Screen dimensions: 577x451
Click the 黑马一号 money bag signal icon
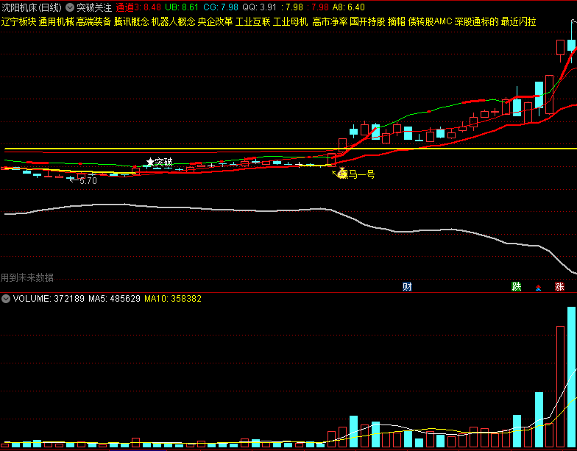343,174
